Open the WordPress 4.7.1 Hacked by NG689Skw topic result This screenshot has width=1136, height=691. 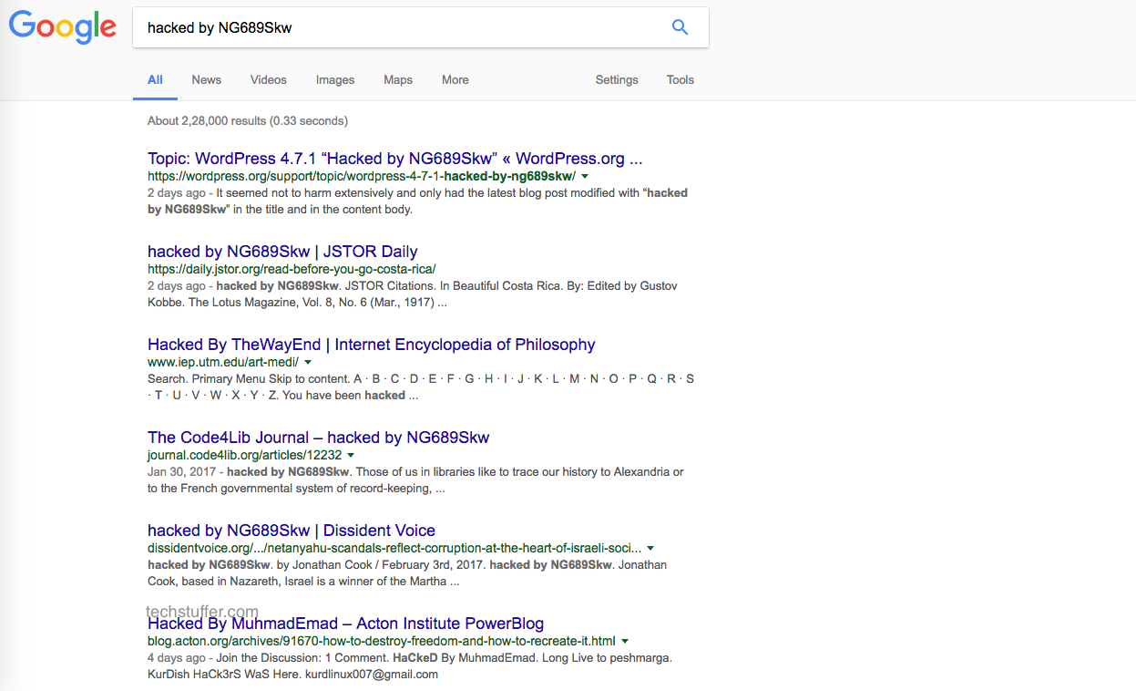tap(395, 159)
